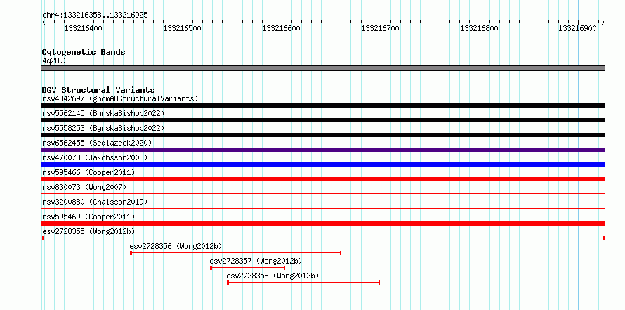Select the red span glyph for esv2728356
This screenshot has width=625, height=310.
pyautogui.click(x=235, y=253)
